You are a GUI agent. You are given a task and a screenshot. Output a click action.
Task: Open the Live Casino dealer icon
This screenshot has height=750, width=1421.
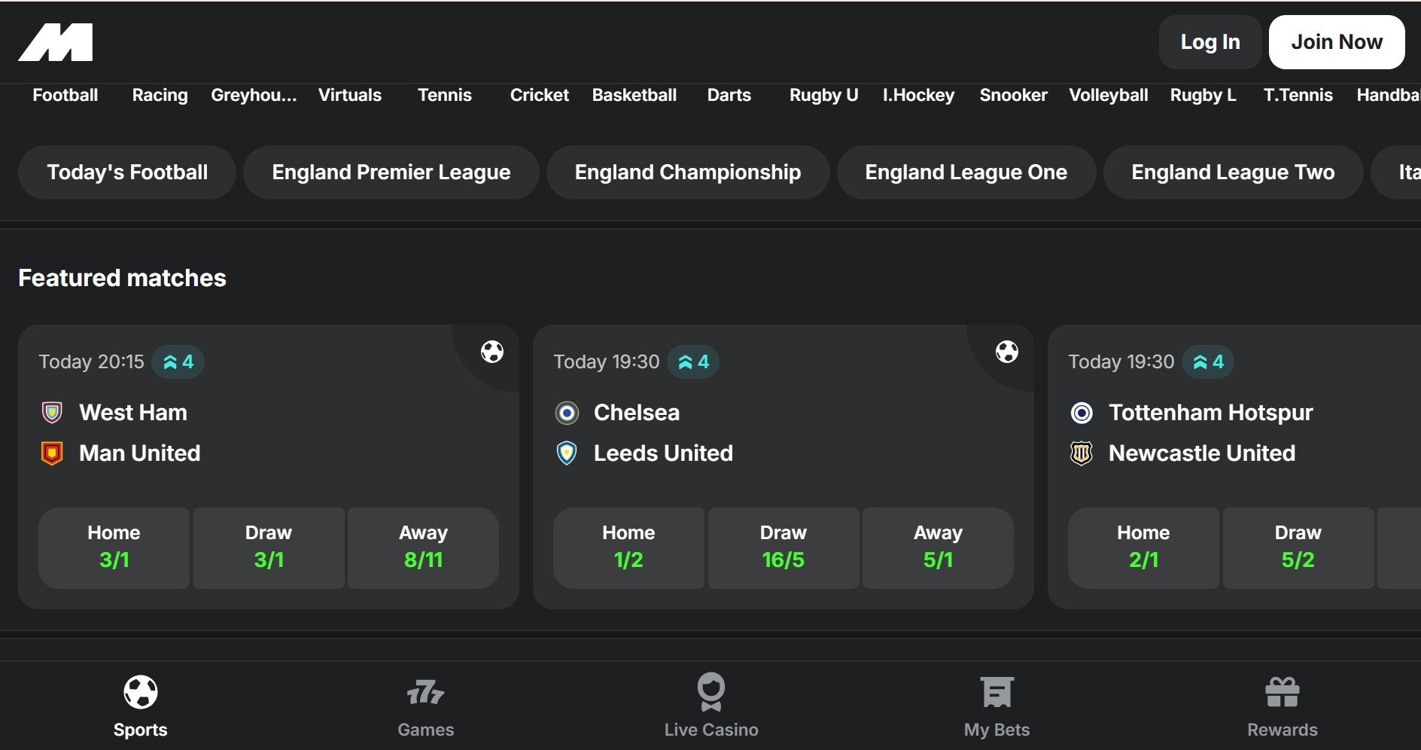(710, 692)
